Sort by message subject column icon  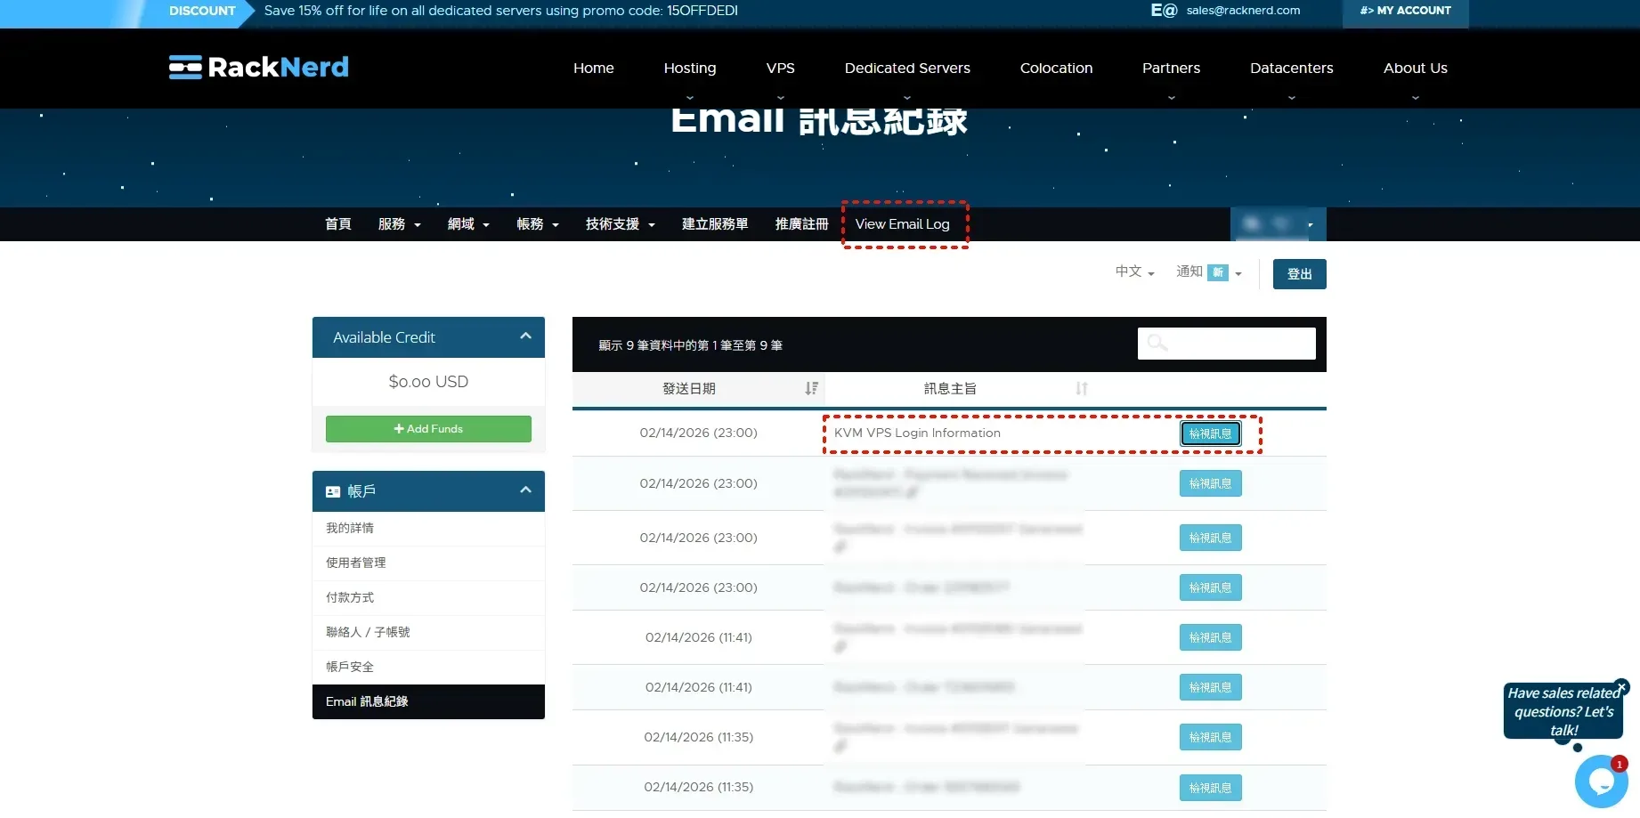(1081, 389)
